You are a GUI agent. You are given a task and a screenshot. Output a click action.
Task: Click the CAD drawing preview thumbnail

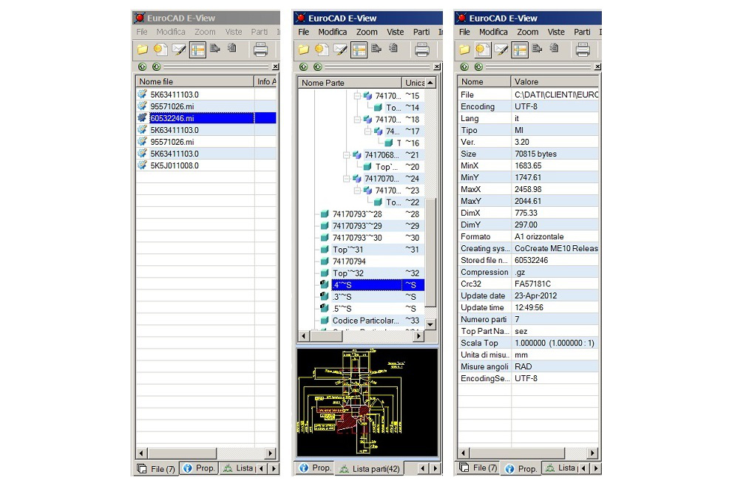click(x=367, y=402)
